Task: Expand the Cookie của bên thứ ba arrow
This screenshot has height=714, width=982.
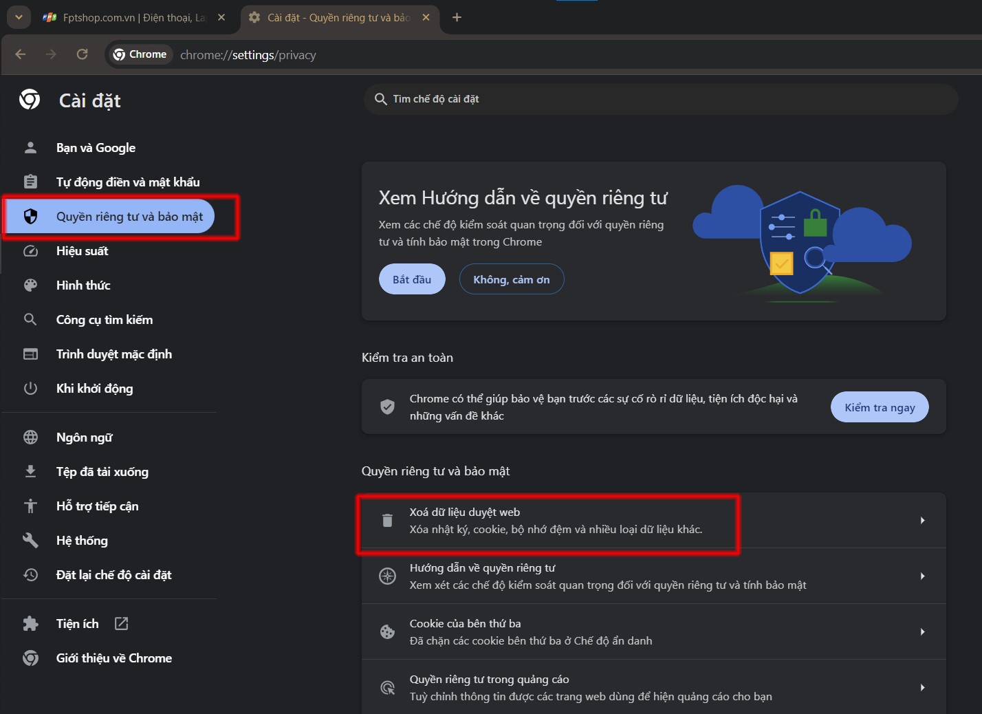Action: click(x=922, y=632)
